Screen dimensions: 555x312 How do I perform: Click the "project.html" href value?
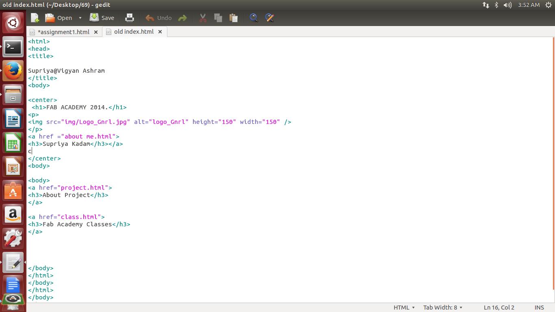pos(85,188)
